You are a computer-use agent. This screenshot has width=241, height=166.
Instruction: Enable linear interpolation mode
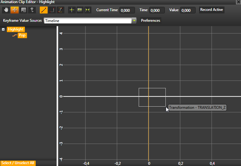pyautogui.click(x=44, y=10)
